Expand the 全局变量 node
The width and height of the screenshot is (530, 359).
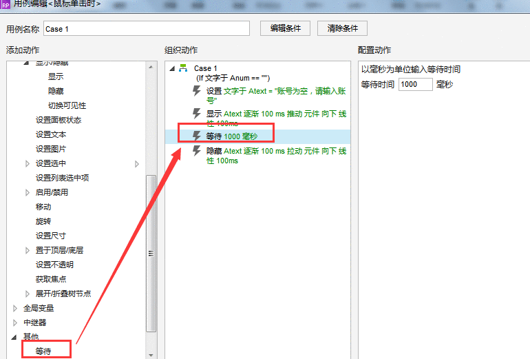[x=15, y=308]
